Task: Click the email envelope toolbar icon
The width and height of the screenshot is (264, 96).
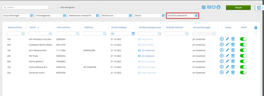Action: (x=209, y=7)
